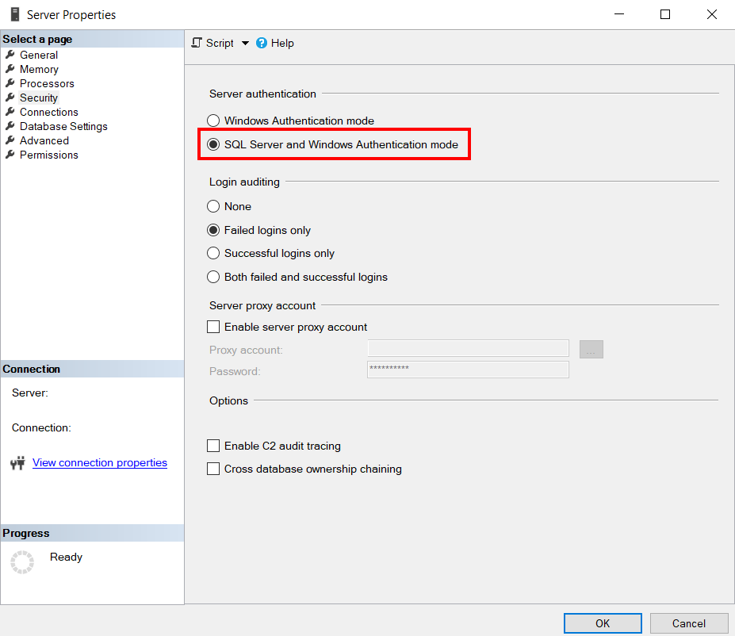Image resolution: width=735 pixels, height=636 pixels.
Task: Open View connection properties link
Action: click(100, 462)
